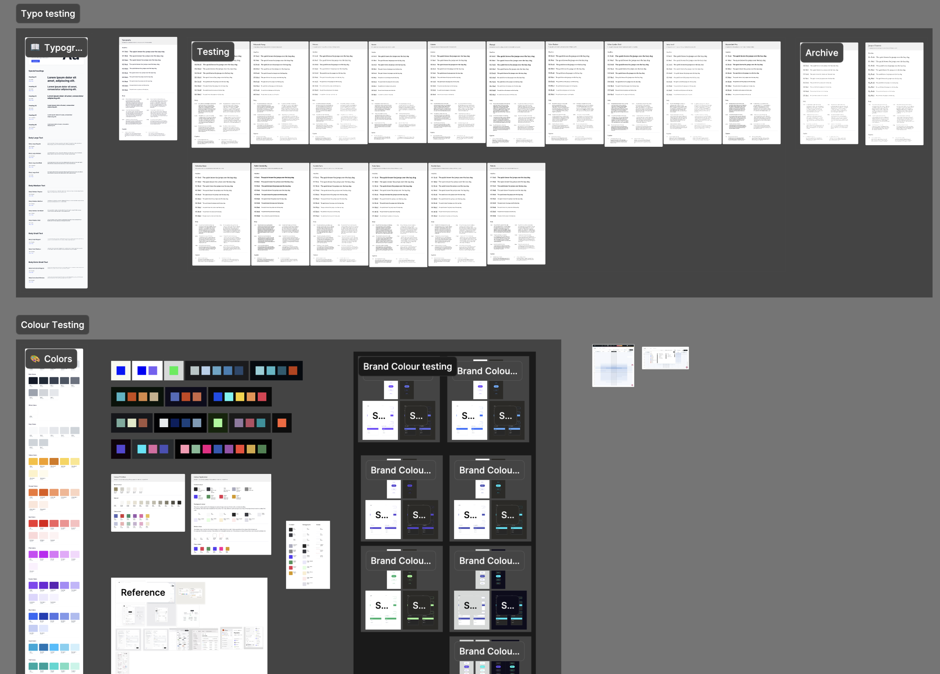
Task: Pick the lone purple swatch on dark purple tile
Action: (120, 449)
